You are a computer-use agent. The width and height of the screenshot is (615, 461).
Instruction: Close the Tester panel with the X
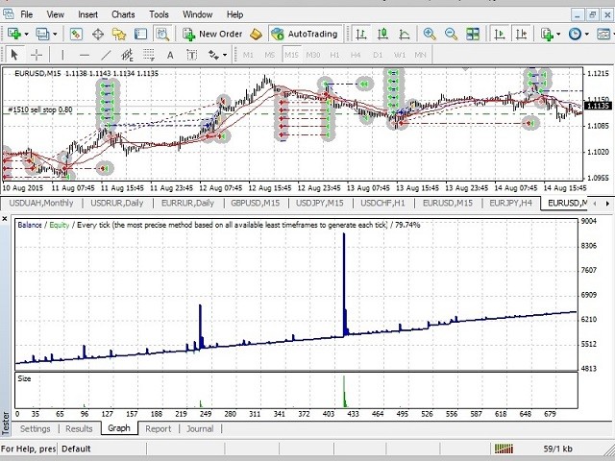tap(5, 219)
